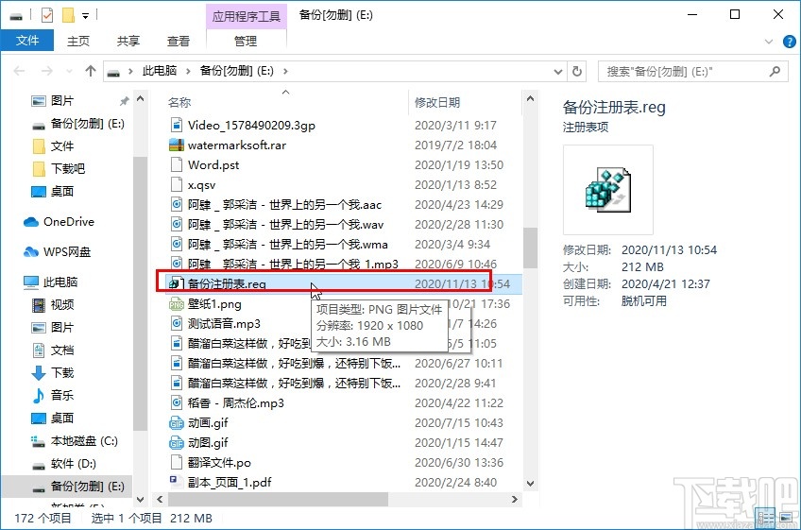Switch to the 查看 ribbon tab
801x530 pixels.
pyautogui.click(x=179, y=41)
